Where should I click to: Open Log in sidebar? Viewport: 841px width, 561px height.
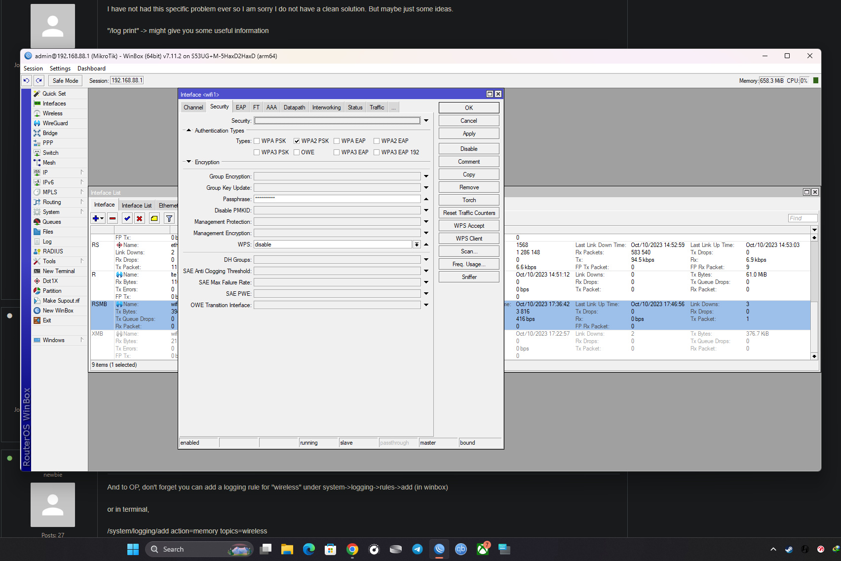pyautogui.click(x=47, y=242)
